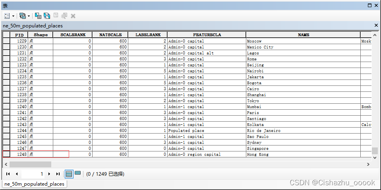Click the NATSCALE column header
The width and height of the screenshot is (381, 190).
(x=110, y=35)
